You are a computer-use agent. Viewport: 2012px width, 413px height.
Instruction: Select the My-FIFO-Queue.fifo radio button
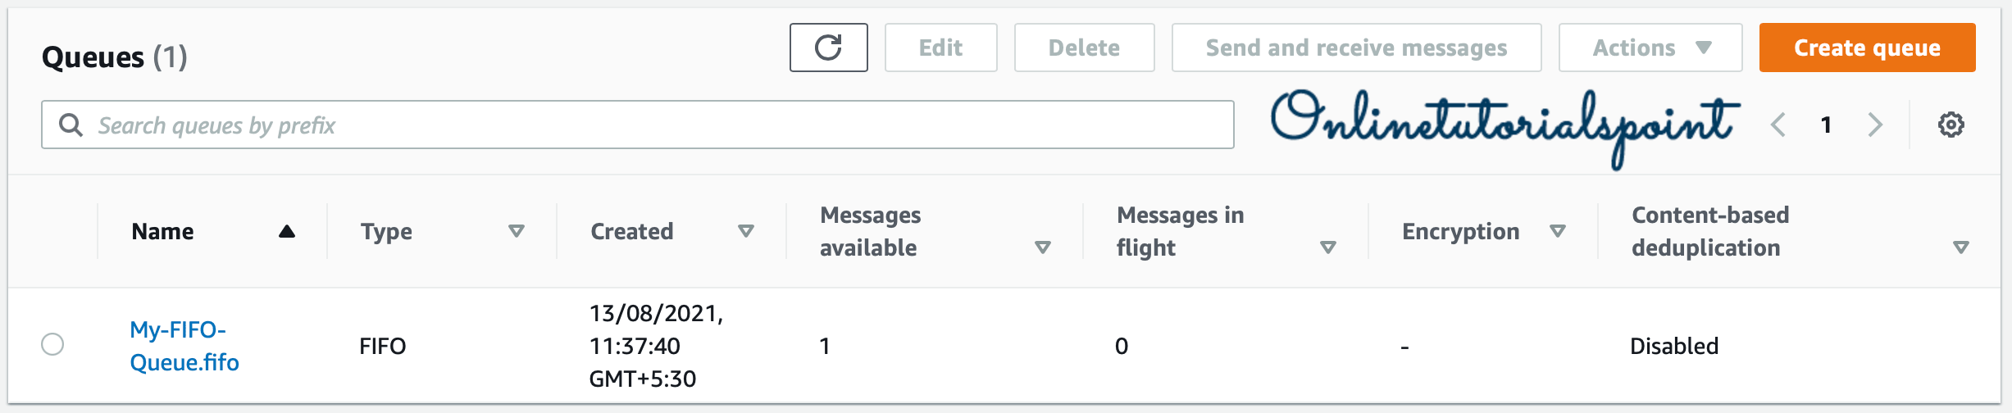point(52,344)
